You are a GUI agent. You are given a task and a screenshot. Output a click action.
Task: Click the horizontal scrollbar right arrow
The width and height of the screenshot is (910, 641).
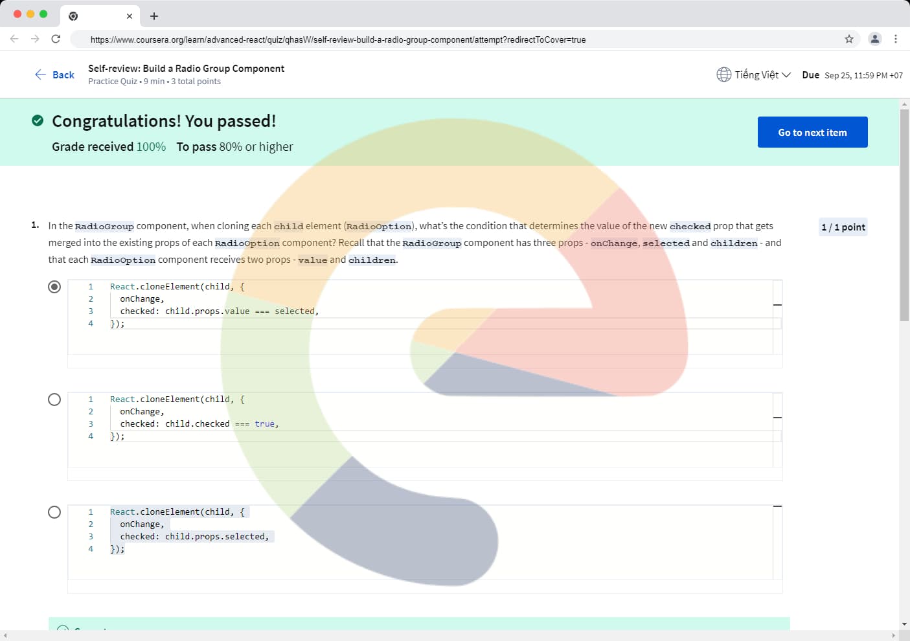(893, 636)
